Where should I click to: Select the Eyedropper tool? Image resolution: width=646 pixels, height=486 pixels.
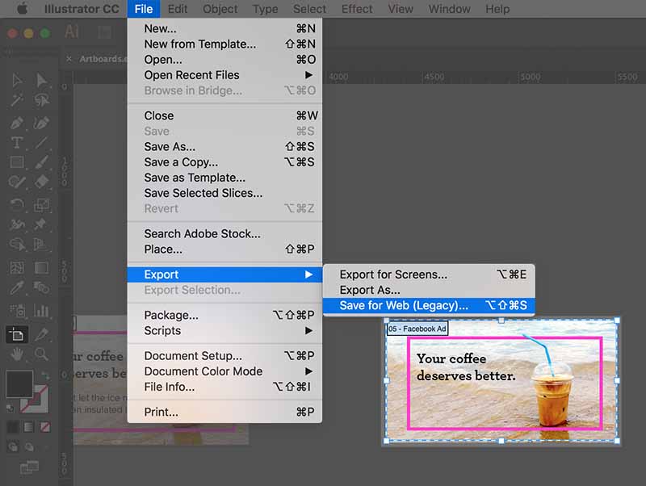tap(16, 288)
